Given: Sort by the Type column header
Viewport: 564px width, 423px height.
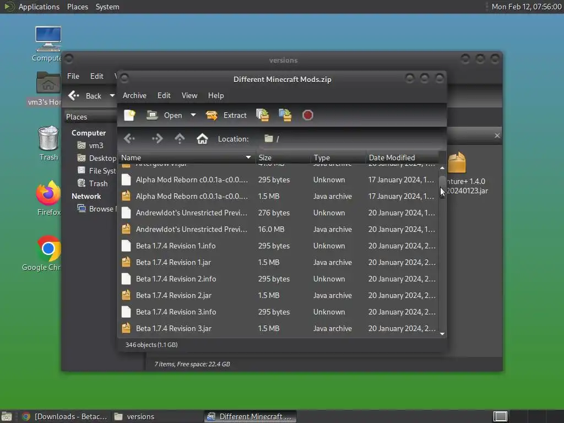Looking at the screenshot, I should [x=338, y=158].
